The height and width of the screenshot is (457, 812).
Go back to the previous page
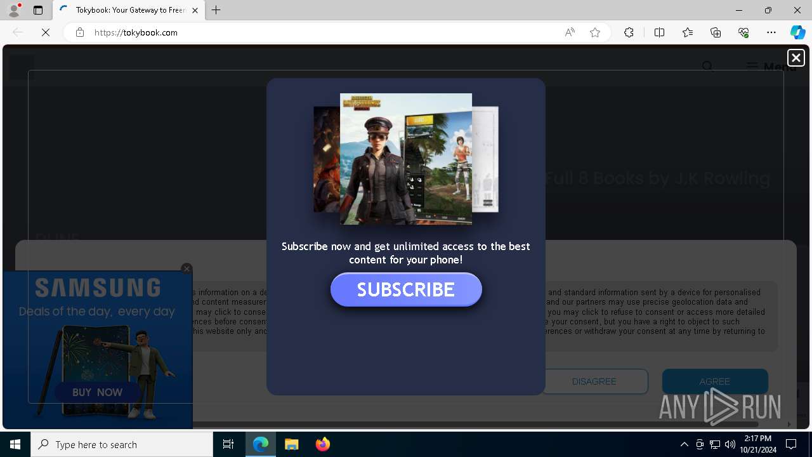click(18, 32)
